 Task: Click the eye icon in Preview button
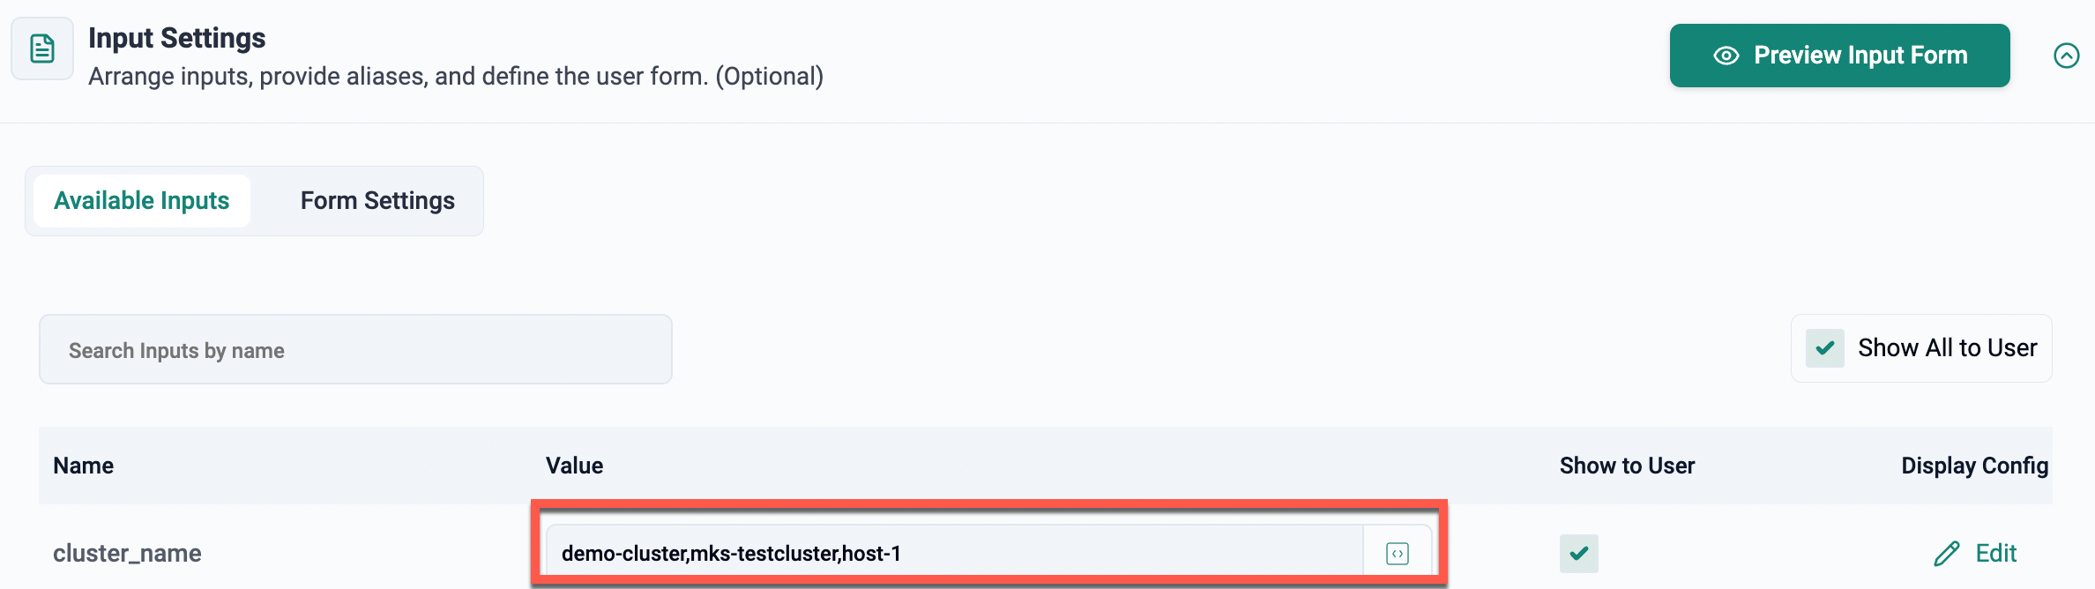tap(1726, 56)
